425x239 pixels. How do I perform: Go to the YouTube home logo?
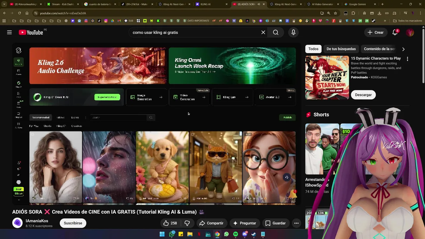click(31, 32)
